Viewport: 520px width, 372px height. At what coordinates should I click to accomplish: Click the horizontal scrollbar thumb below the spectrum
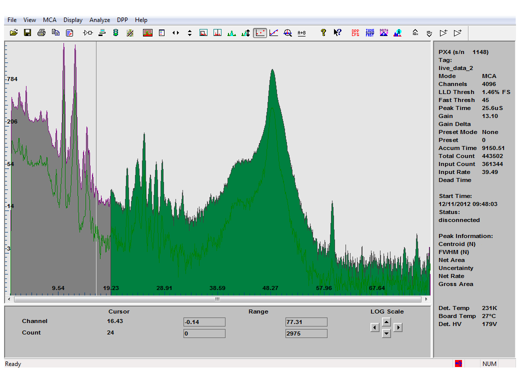217,299
